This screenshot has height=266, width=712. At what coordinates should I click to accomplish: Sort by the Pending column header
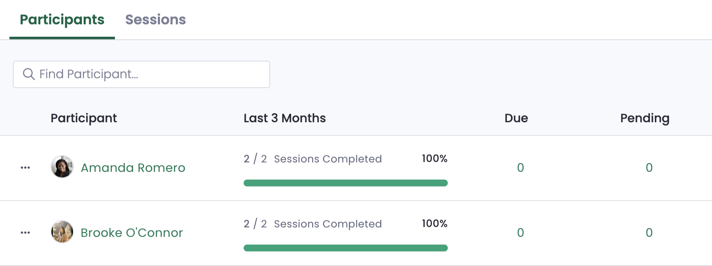coord(645,118)
